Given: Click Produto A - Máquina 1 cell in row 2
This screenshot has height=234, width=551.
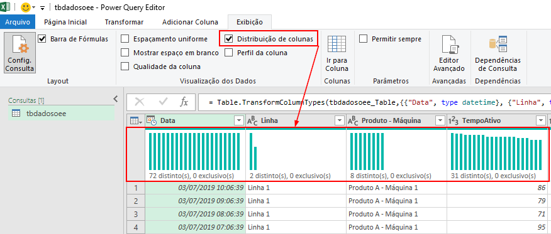Looking at the screenshot, I should pyautogui.click(x=396, y=201).
